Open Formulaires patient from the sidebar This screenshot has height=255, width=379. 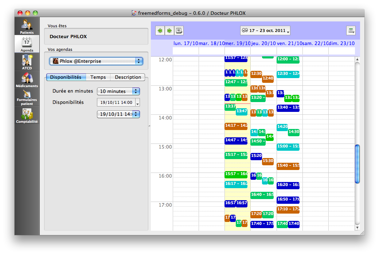27,98
